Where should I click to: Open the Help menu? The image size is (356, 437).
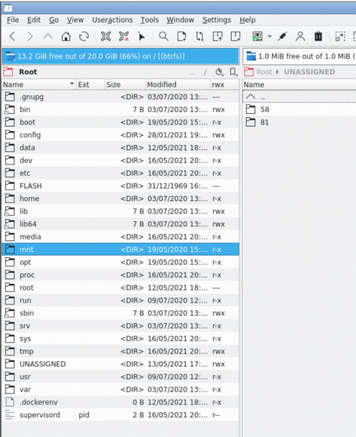click(x=247, y=20)
